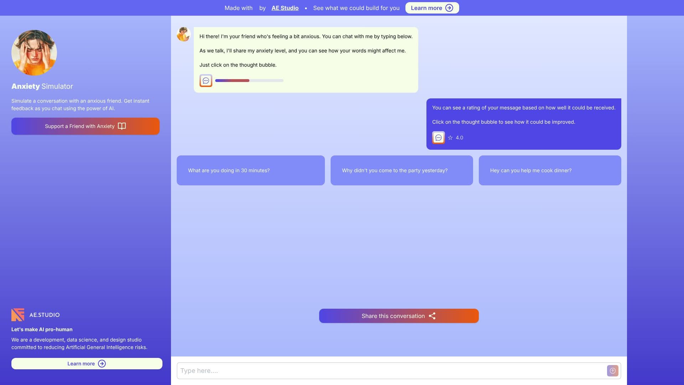Click the anxiety level progress bar
The image size is (684, 385).
tap(249, 81)
